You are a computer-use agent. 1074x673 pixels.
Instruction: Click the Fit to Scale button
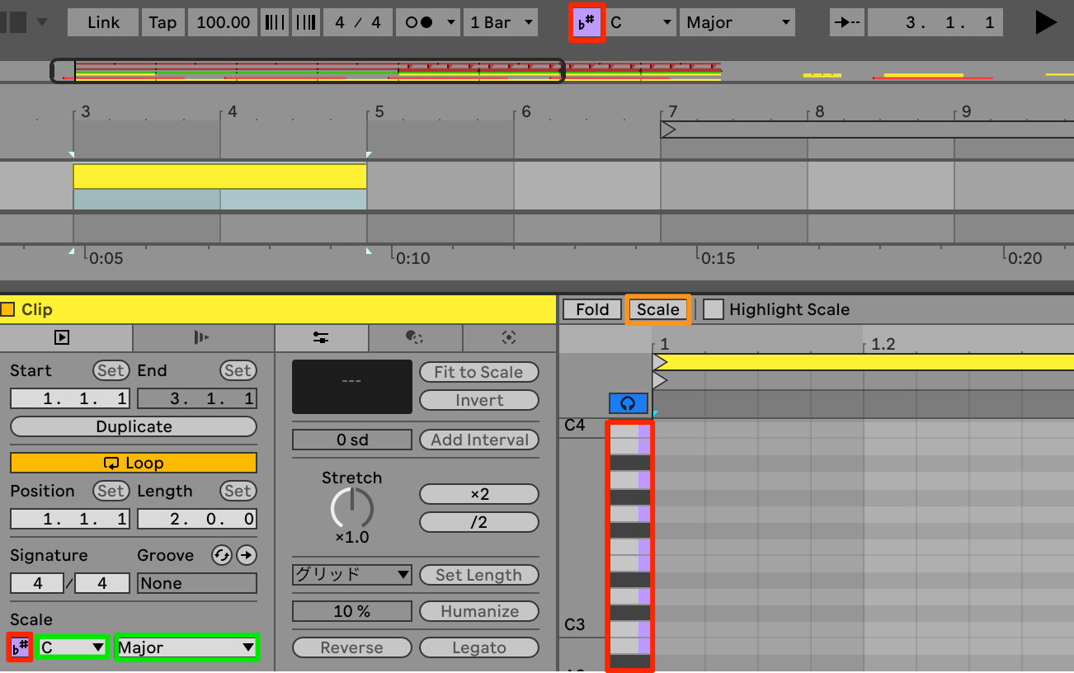click(x=479, y=372)
